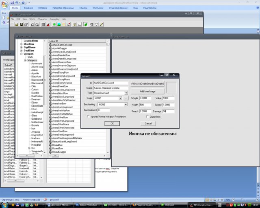Click Word quick access repeat icon
Image resolution: width=260 pixels, height=208 pixels.
(x=23, y=3)
